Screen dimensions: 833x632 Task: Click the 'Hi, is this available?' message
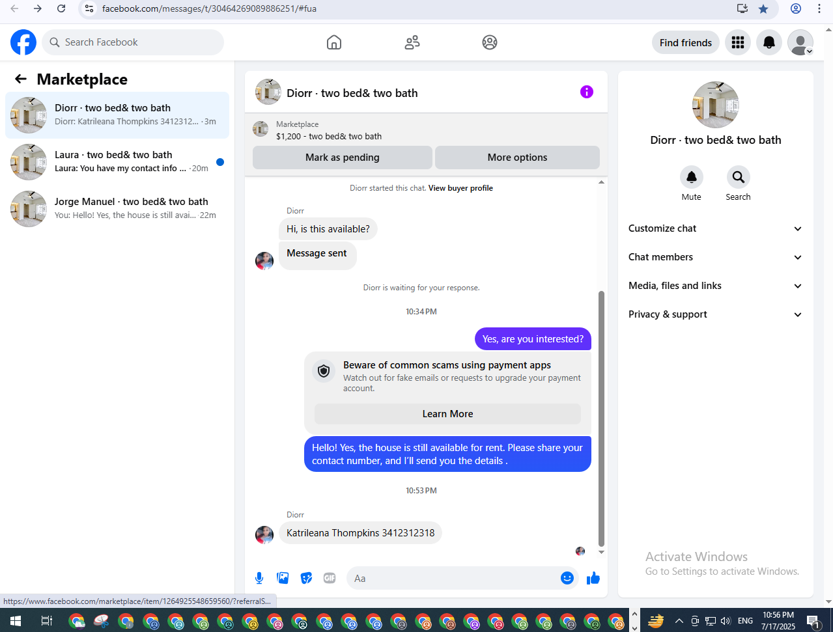point(328,229)
